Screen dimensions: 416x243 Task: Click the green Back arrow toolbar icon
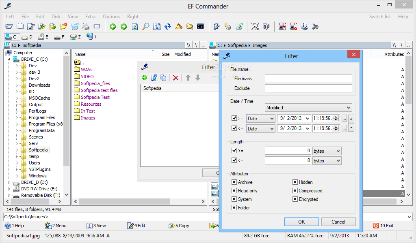pyautogui.click(x=113, y=26)
